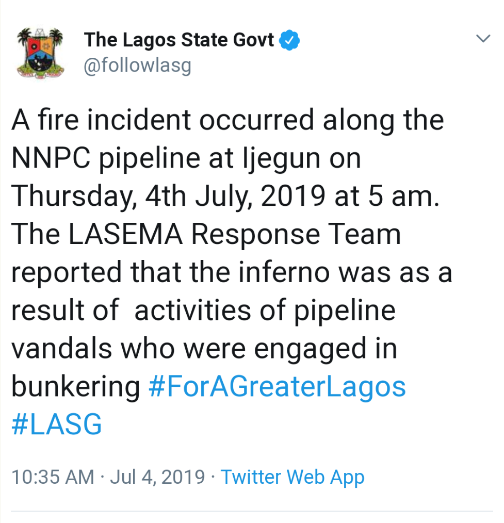
Task: Click the word bunkering in the tweet
Action: point(75,387)
